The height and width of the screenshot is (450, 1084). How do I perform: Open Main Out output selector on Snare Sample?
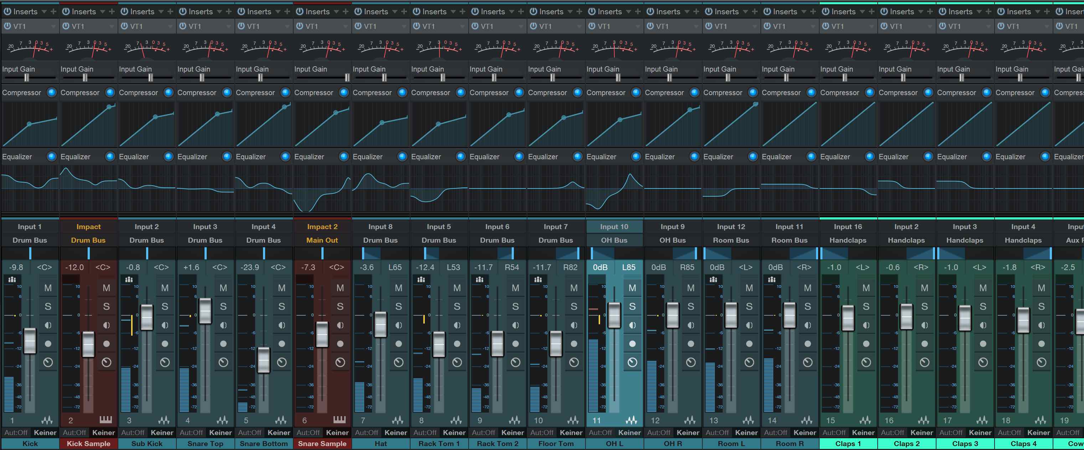(x=322, y=240)
